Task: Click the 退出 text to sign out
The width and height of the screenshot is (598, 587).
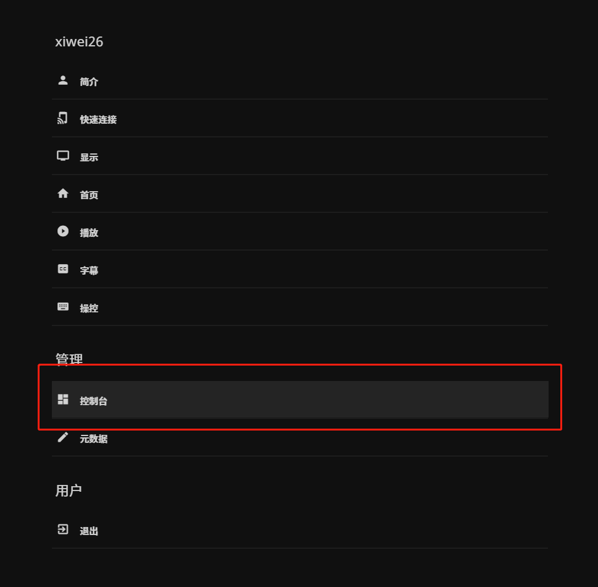Action: pos(89,531)
